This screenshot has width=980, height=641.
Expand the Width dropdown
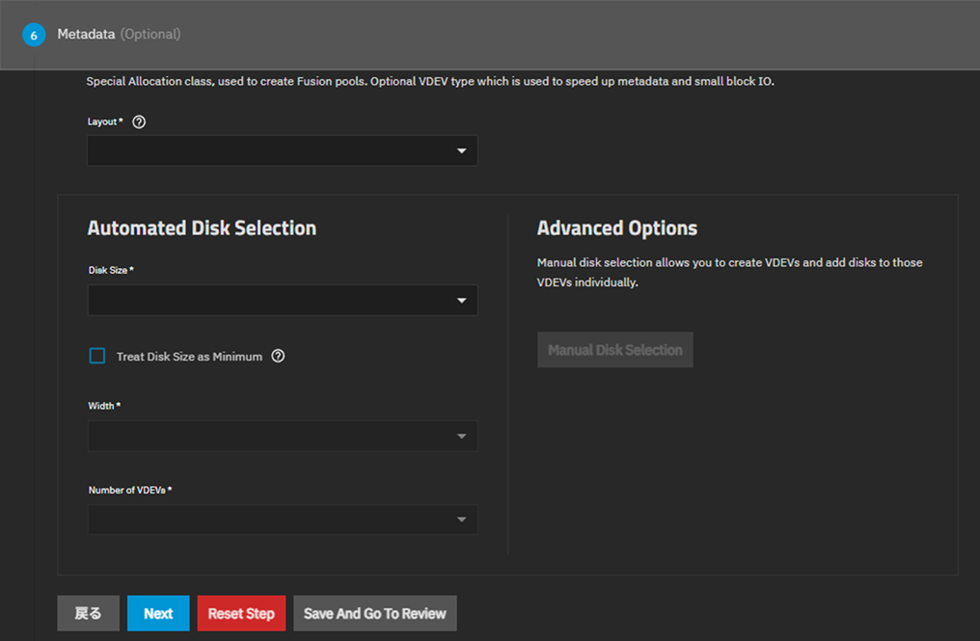tap(283, 436)
